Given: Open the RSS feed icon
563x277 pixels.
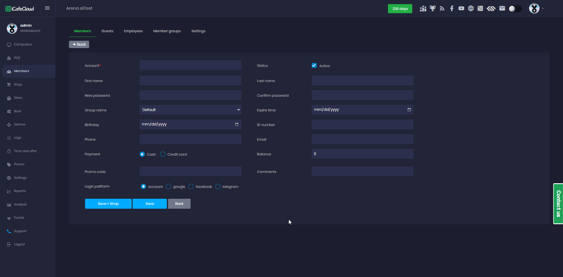Looking at the screenshot, I should coord(442,9).
